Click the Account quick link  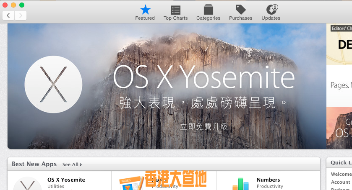point(341,182)
